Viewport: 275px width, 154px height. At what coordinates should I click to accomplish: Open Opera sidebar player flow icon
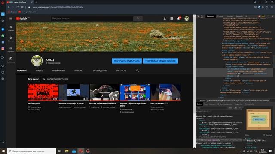pos(3,57)
